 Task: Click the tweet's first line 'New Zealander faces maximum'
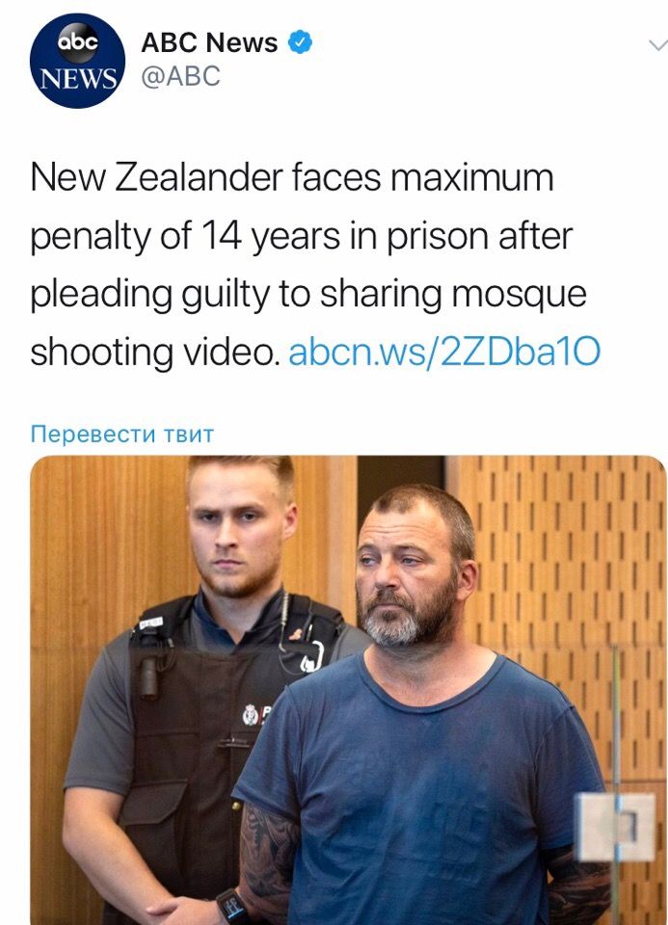pyautogui.click(x=292, y=177)
